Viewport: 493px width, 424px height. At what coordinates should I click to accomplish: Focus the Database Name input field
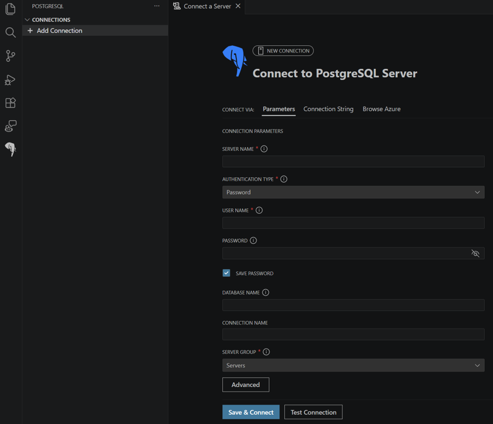[353, 305]
